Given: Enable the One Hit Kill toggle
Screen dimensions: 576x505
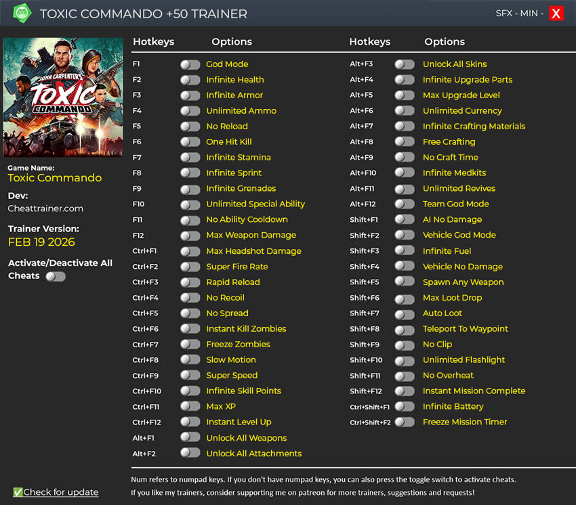Looking at the screenshot, I should click(190, 142).
